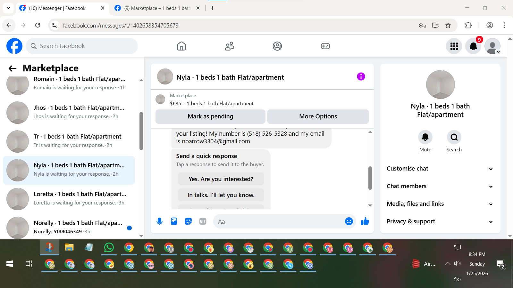The width and height of the screenshot is (513, 288).
Task: Go back from the Marketplace inbox
Action: tap(13, 68)
